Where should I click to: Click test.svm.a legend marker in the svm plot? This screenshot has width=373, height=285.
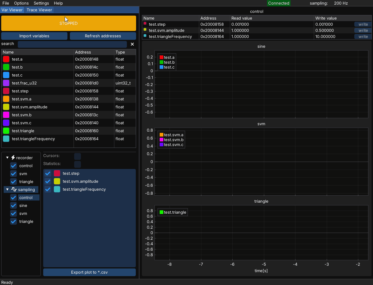pos(162,135)
